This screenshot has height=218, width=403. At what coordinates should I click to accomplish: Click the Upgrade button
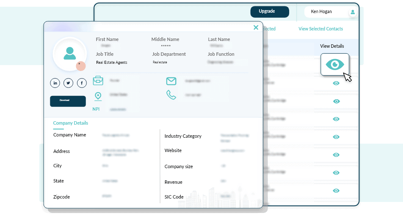coord(270,12)
